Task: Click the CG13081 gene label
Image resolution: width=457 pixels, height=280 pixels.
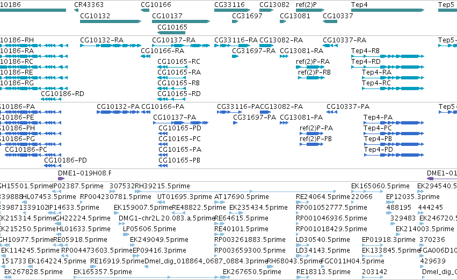Action: tap(295, 16)
